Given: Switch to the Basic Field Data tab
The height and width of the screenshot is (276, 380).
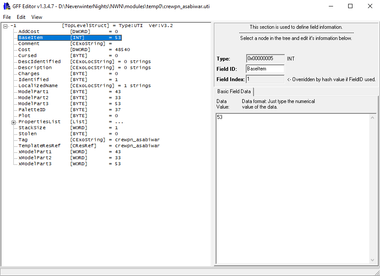Looking at the screenshot, I should pos(234,91).
